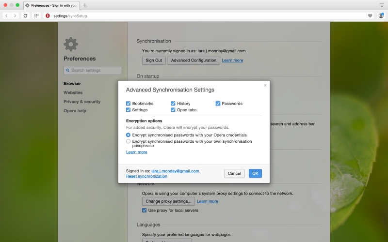Click Learn more beside proxy settings
This screenshot has height=242, width=388.
[208, 201]
